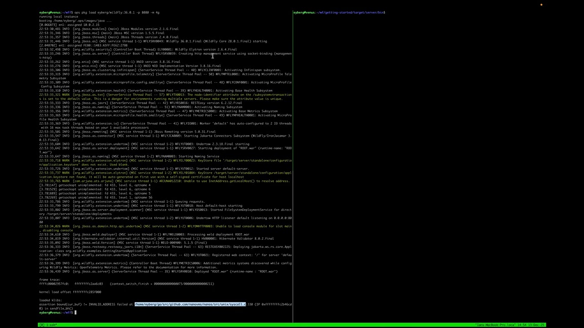Click the 'RESTEasy version 6.2.12.Final' log line
The image size is (584, 328).
click(x=141, y=102)
